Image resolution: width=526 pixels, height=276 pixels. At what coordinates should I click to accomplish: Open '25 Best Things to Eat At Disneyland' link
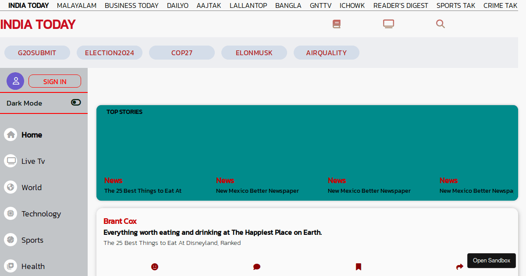[172, 243]
